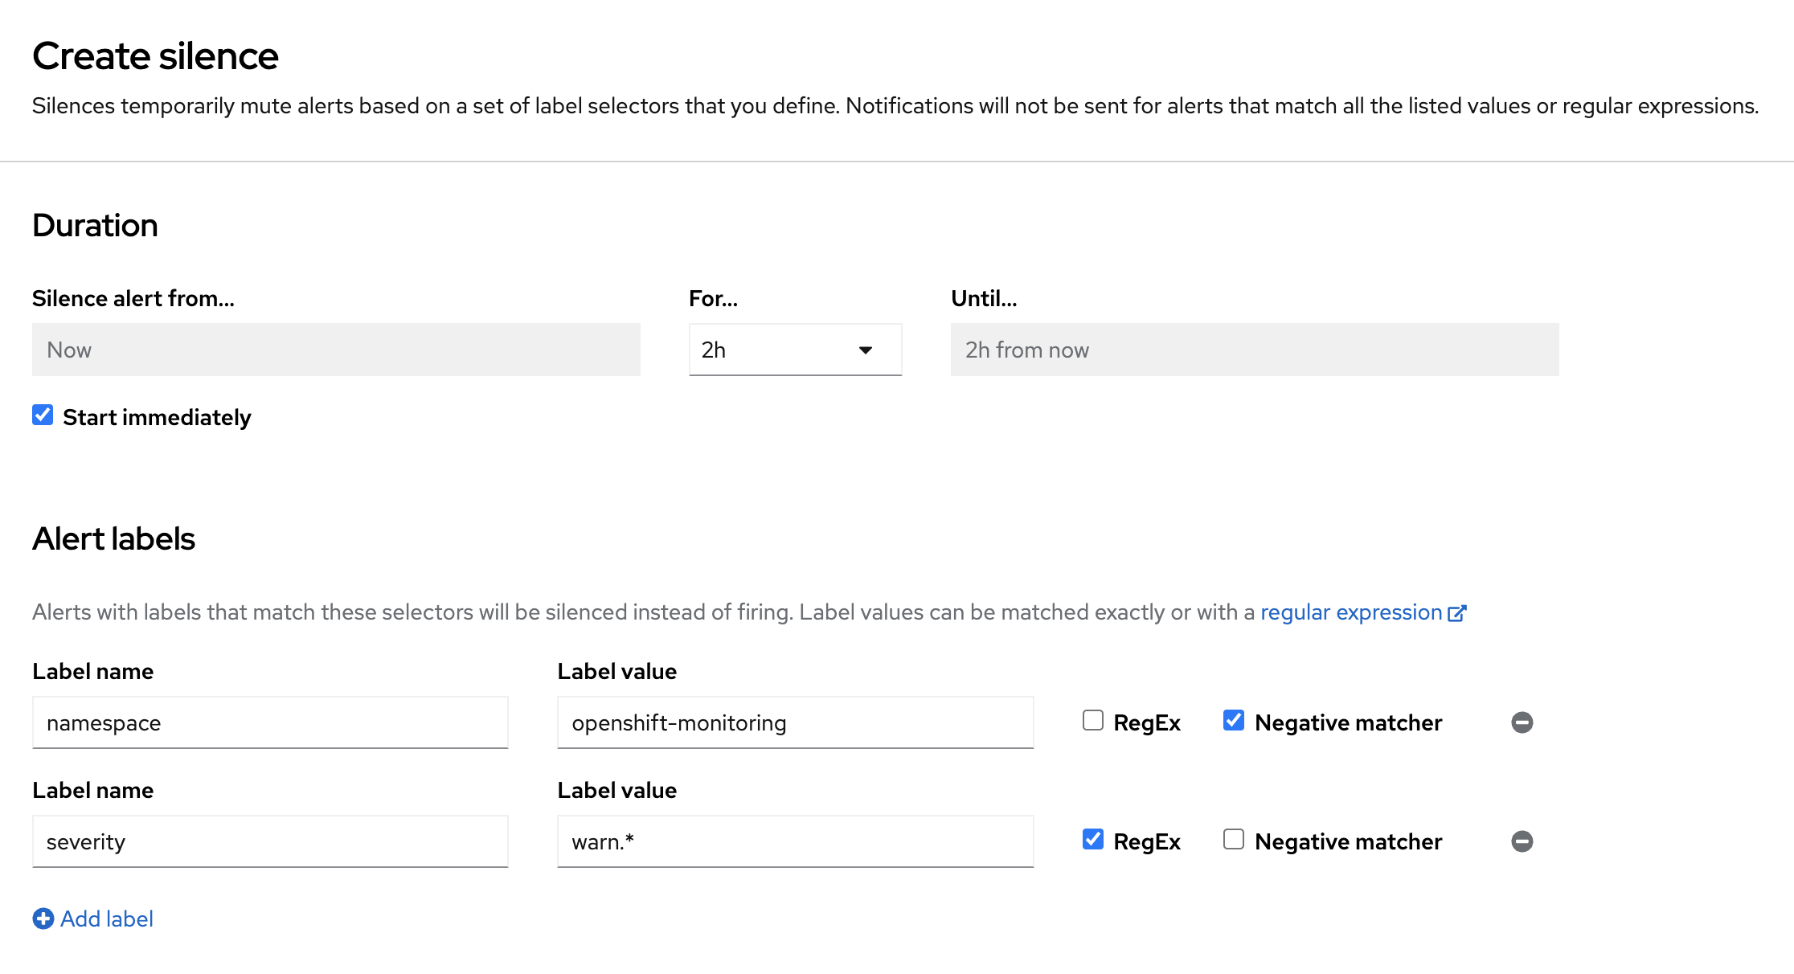Open the regular expression documentation link
1794x974 pixels.
pos(1350,612)
